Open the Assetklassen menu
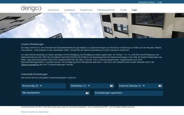184x115 pixels. (70, 10)
